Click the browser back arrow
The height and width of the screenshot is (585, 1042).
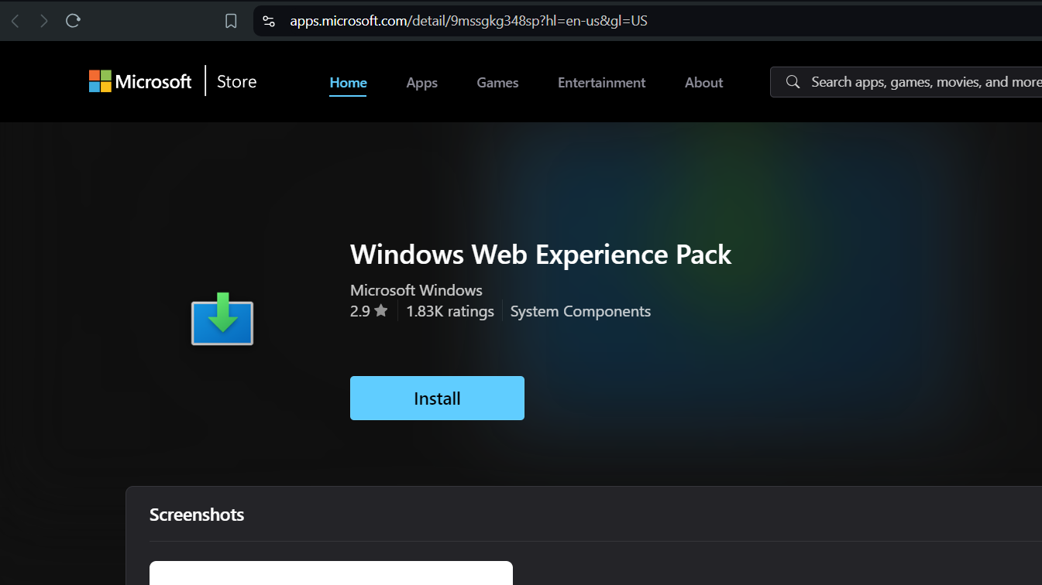(15, 21)
